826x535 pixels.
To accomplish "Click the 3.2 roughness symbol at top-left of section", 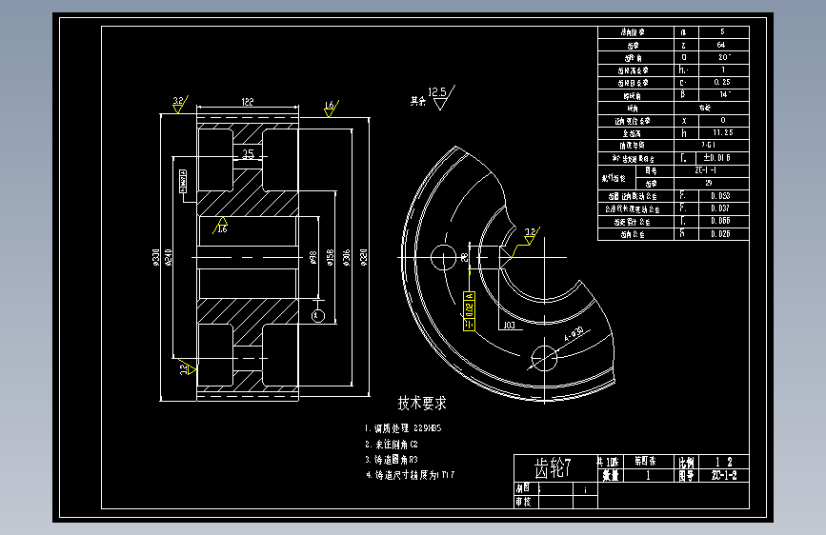I will (x=180, y=105).
